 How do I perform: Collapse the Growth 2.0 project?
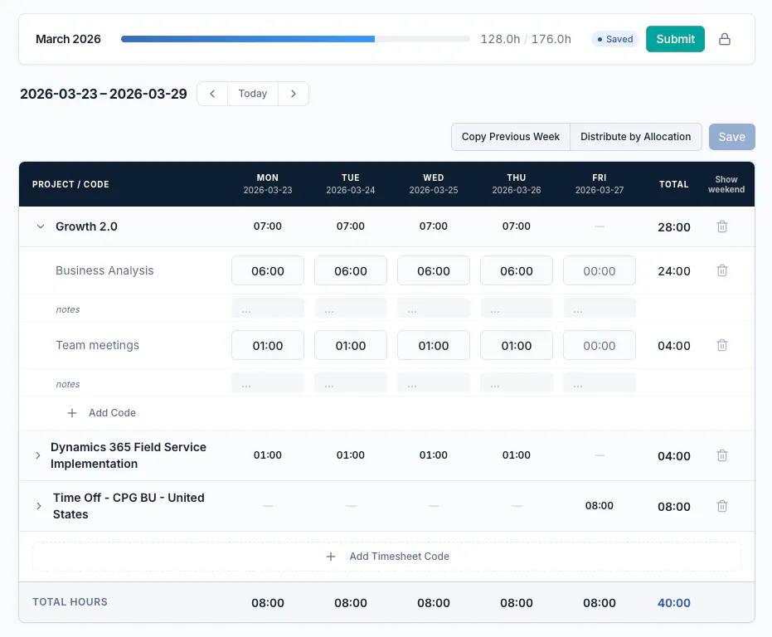point(41,226)
